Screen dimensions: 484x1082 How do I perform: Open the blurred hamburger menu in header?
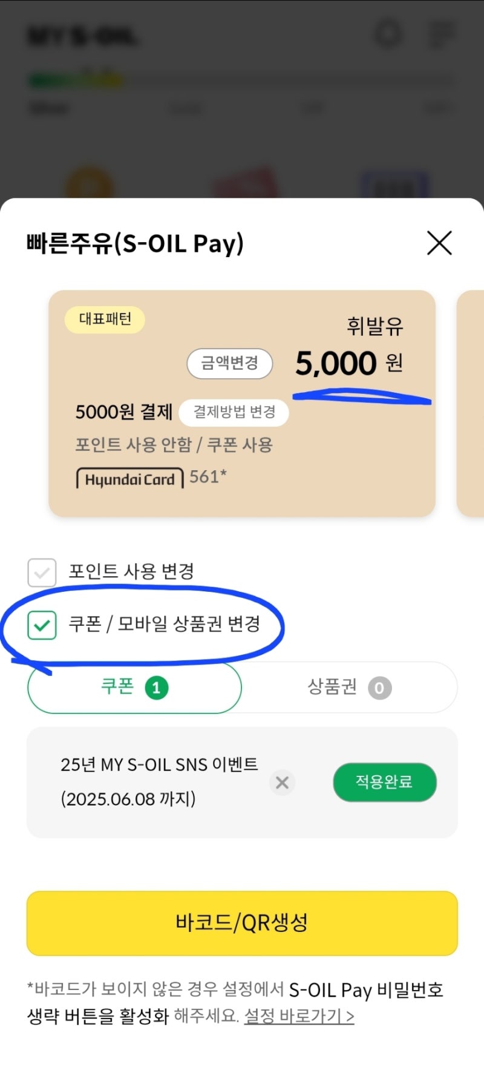click(441, 34)
